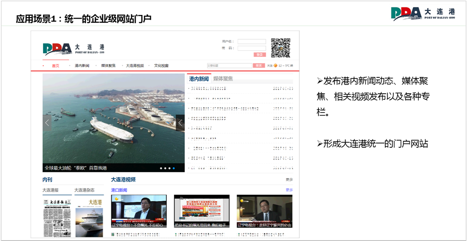Click 更多 link beside 大连港视频
Viewport: 467px width, 241px height.
289,179
